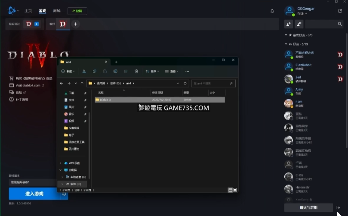Collapse the friends sidebar arrow
The width and height of the screenshot is (348, 216).
point(338,207)
